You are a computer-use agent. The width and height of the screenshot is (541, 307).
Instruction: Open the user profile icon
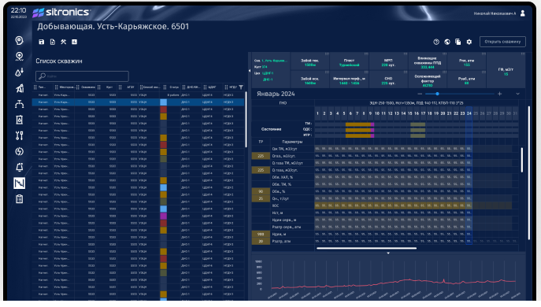tap(523, 13)
